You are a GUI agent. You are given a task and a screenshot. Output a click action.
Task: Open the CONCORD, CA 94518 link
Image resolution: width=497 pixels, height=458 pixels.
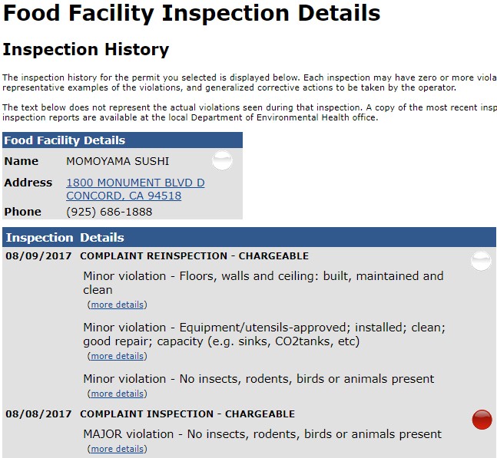tap(124, 196)
